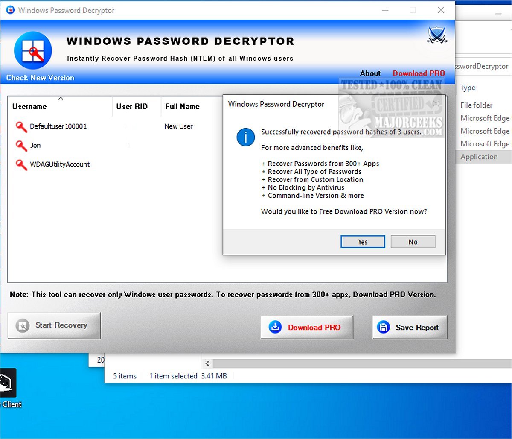This screenshot has width=512, height=439.
Task: Sort by the Username column header
Action: 60,106
